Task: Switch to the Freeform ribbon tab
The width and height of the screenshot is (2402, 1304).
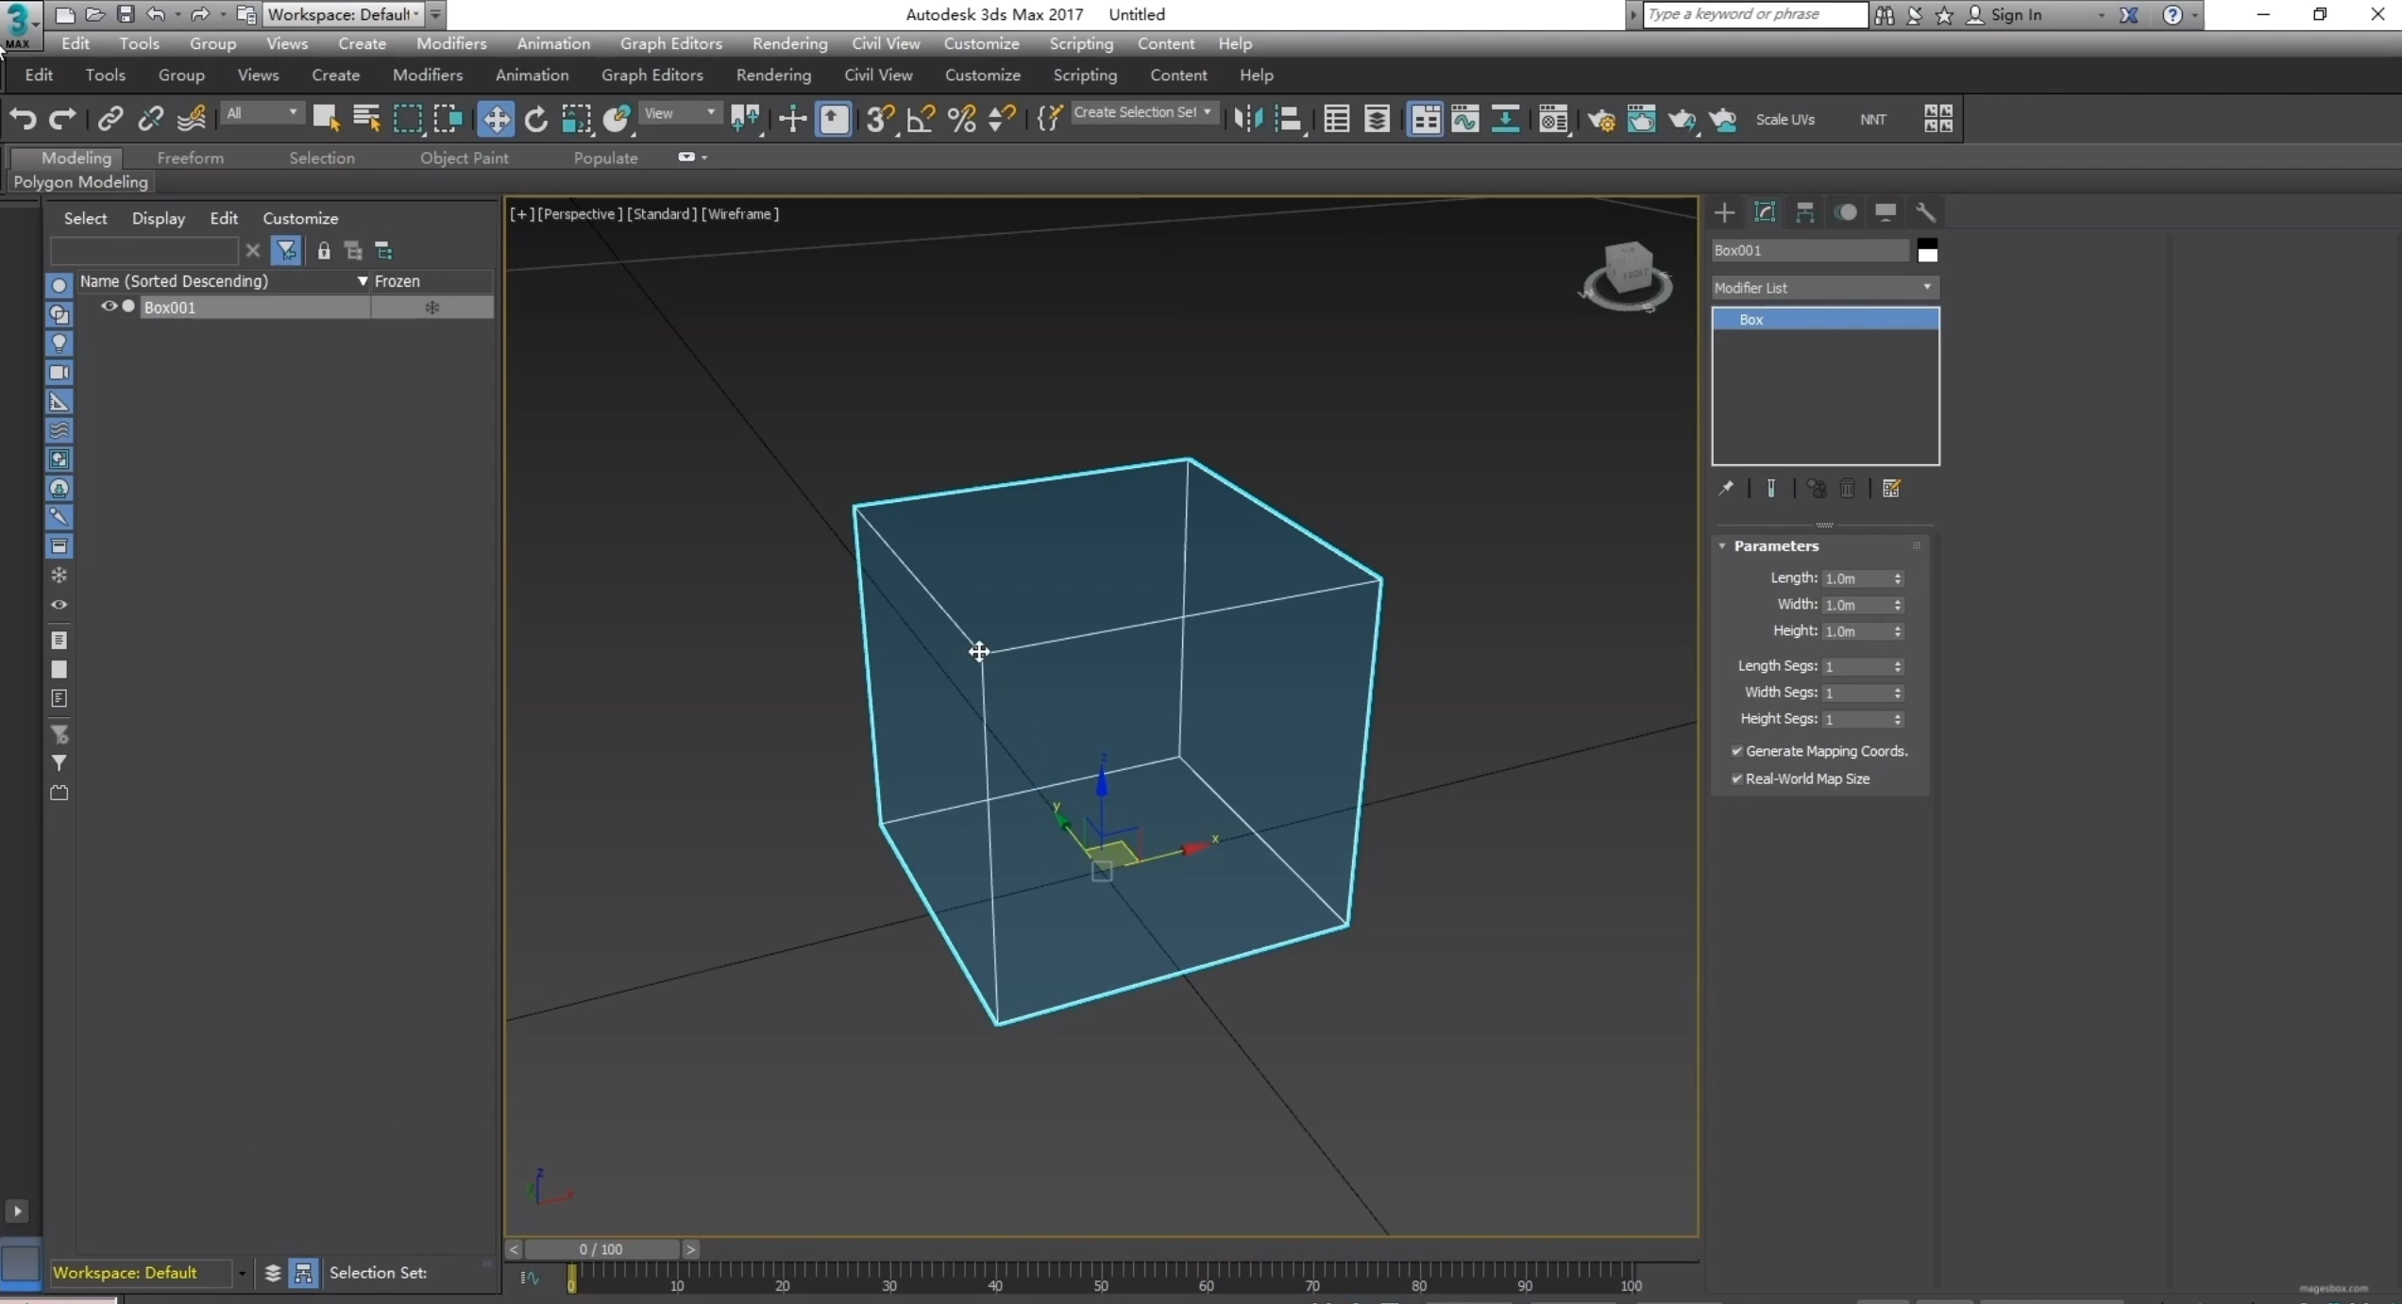Action: 190,158
